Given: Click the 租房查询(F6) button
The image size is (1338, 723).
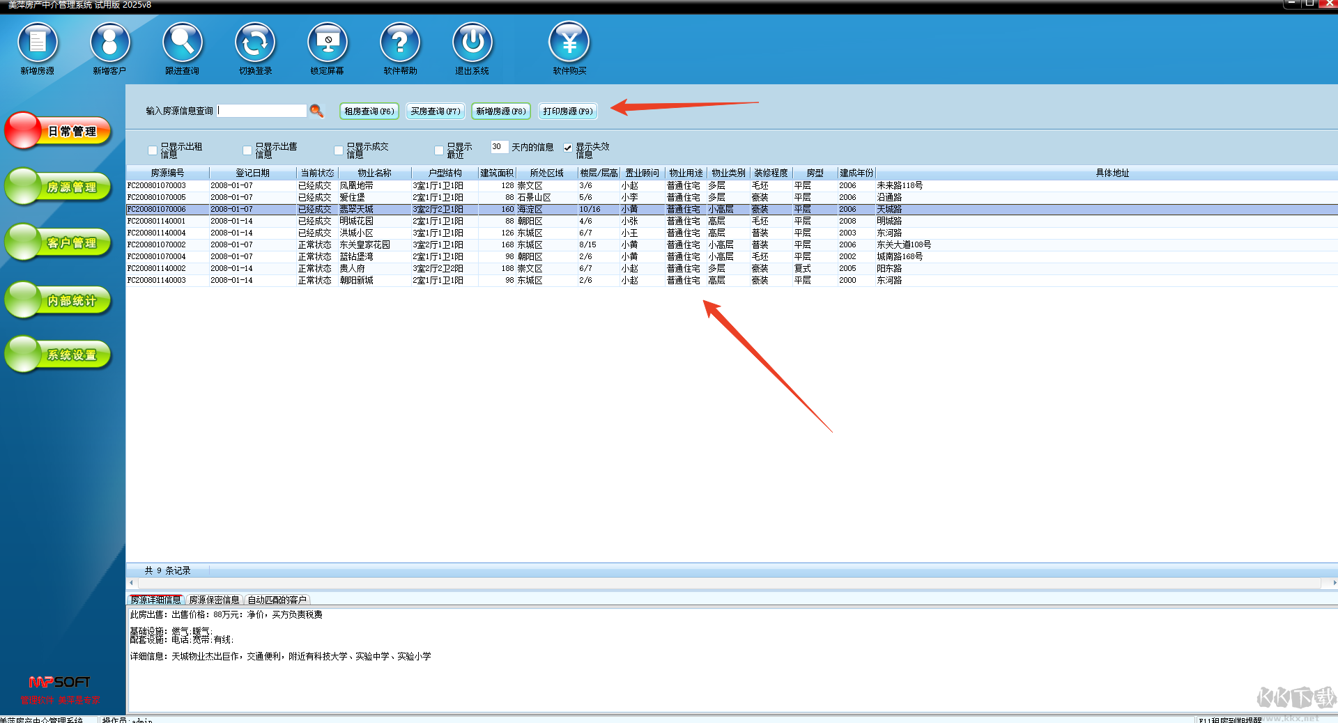Looking at the screenshot, I should tap(369, 111).
